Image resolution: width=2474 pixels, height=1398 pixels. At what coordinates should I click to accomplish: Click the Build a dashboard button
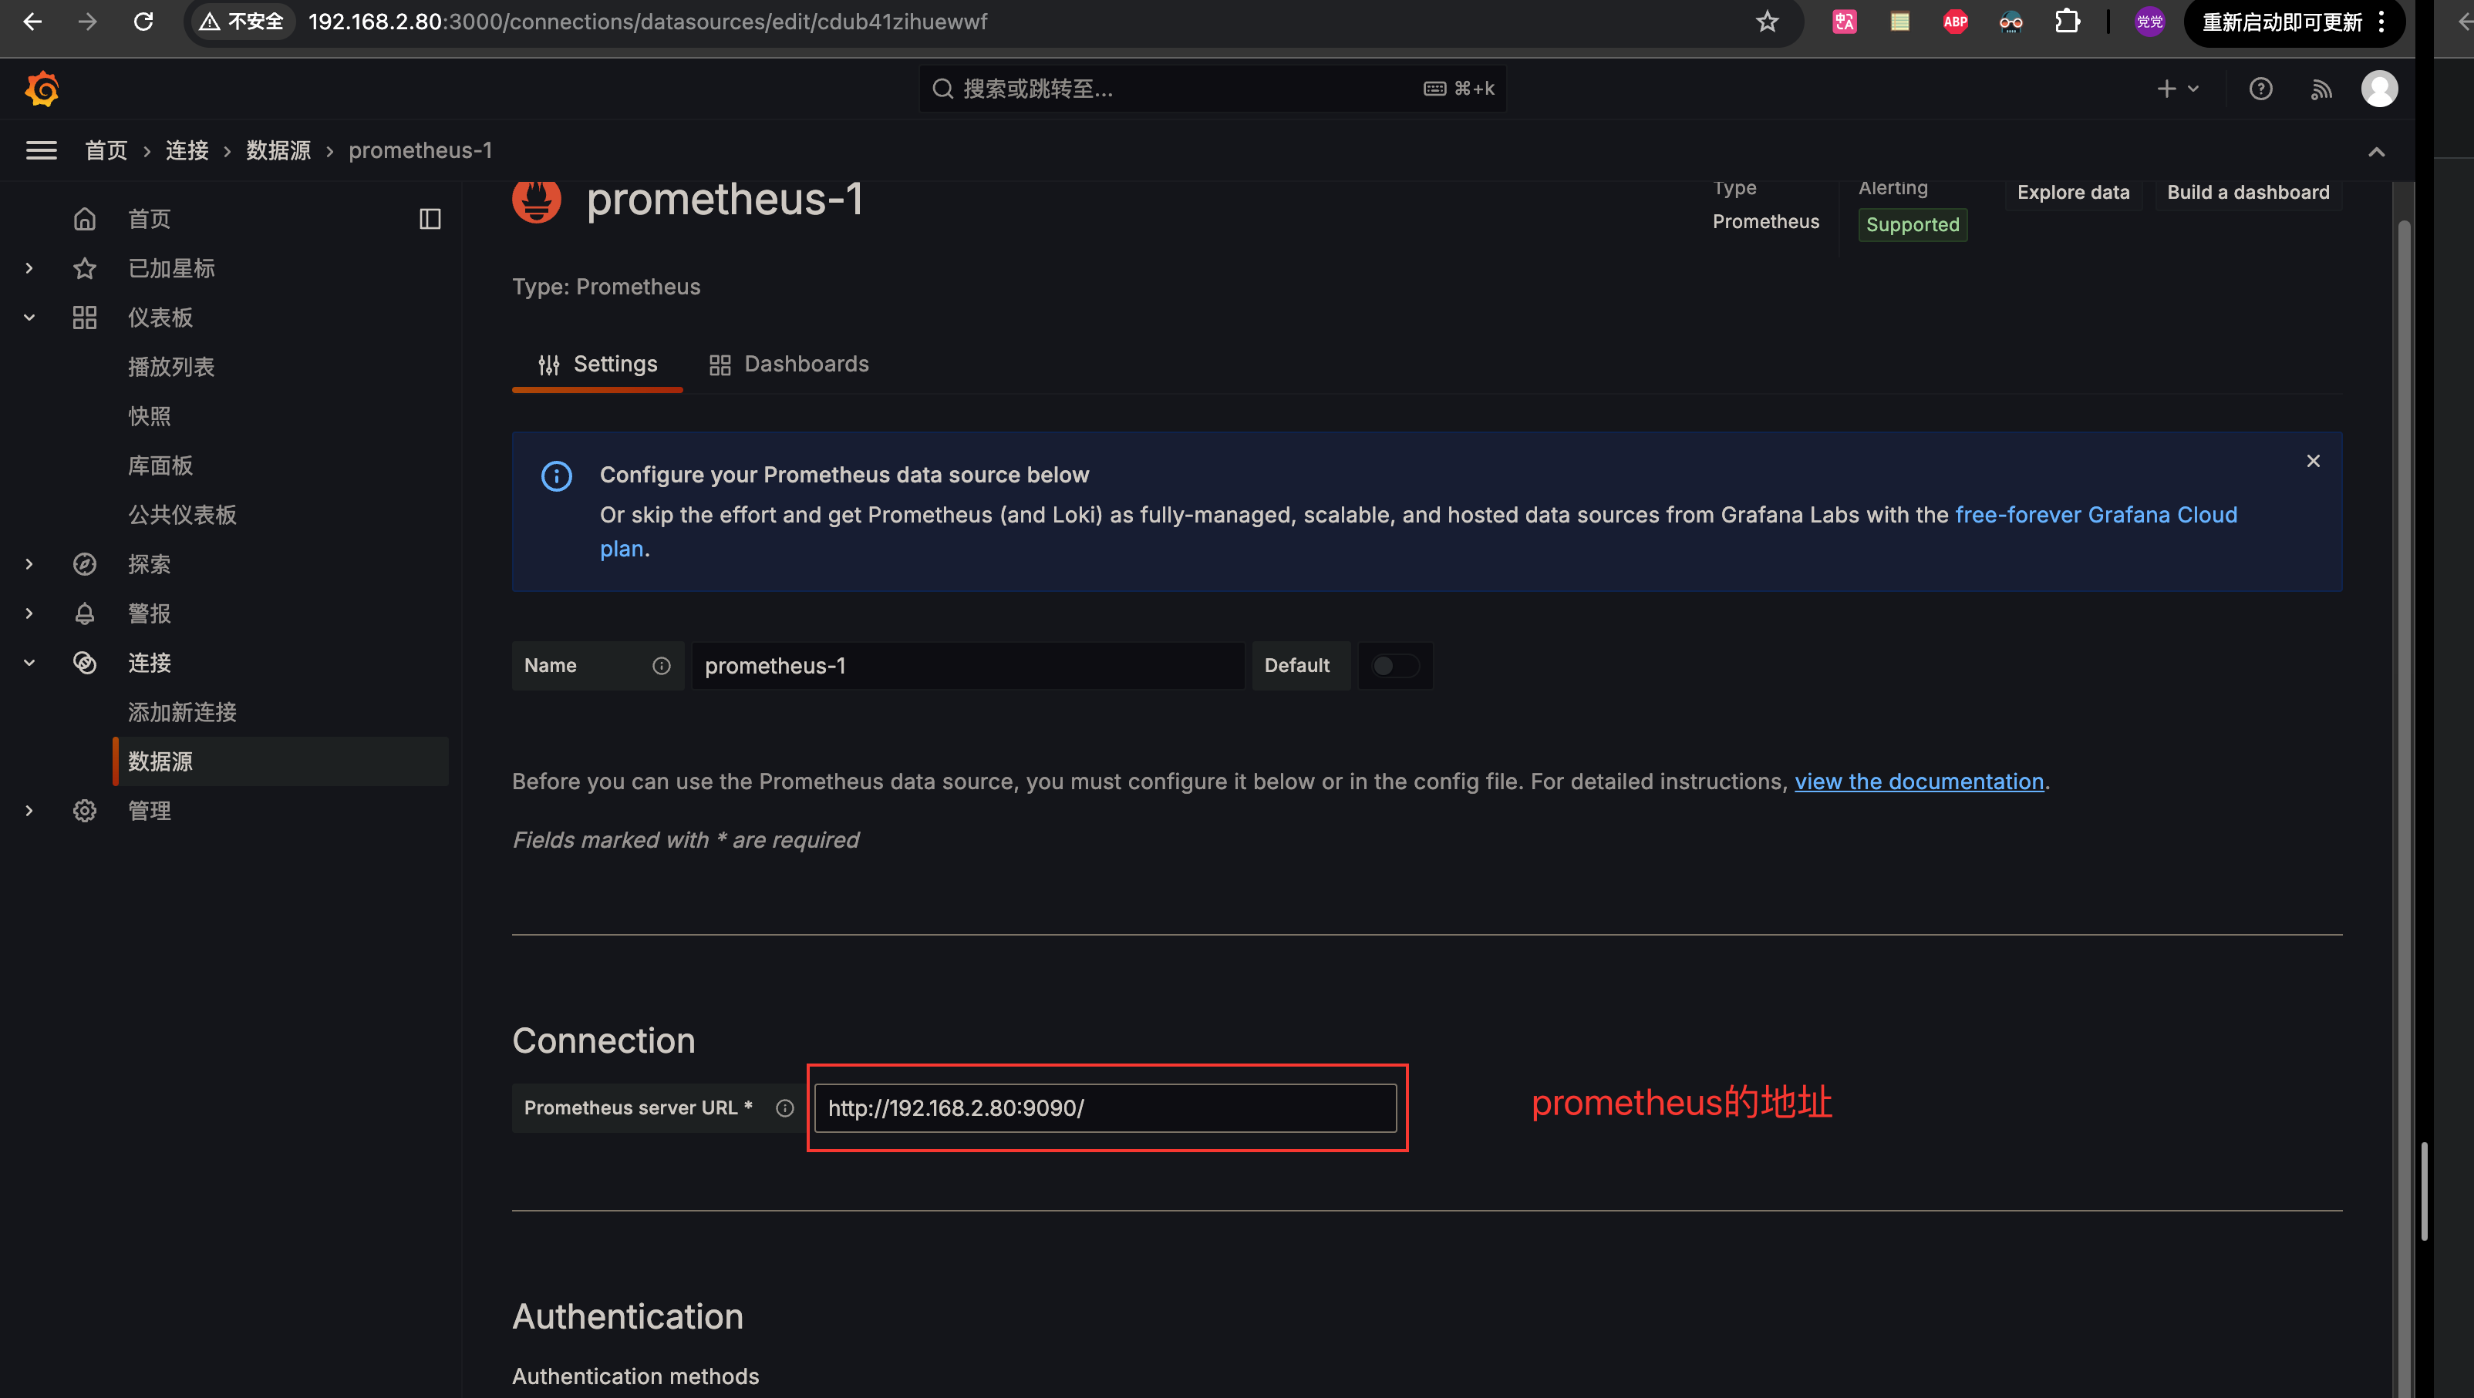click(2248, 192)
